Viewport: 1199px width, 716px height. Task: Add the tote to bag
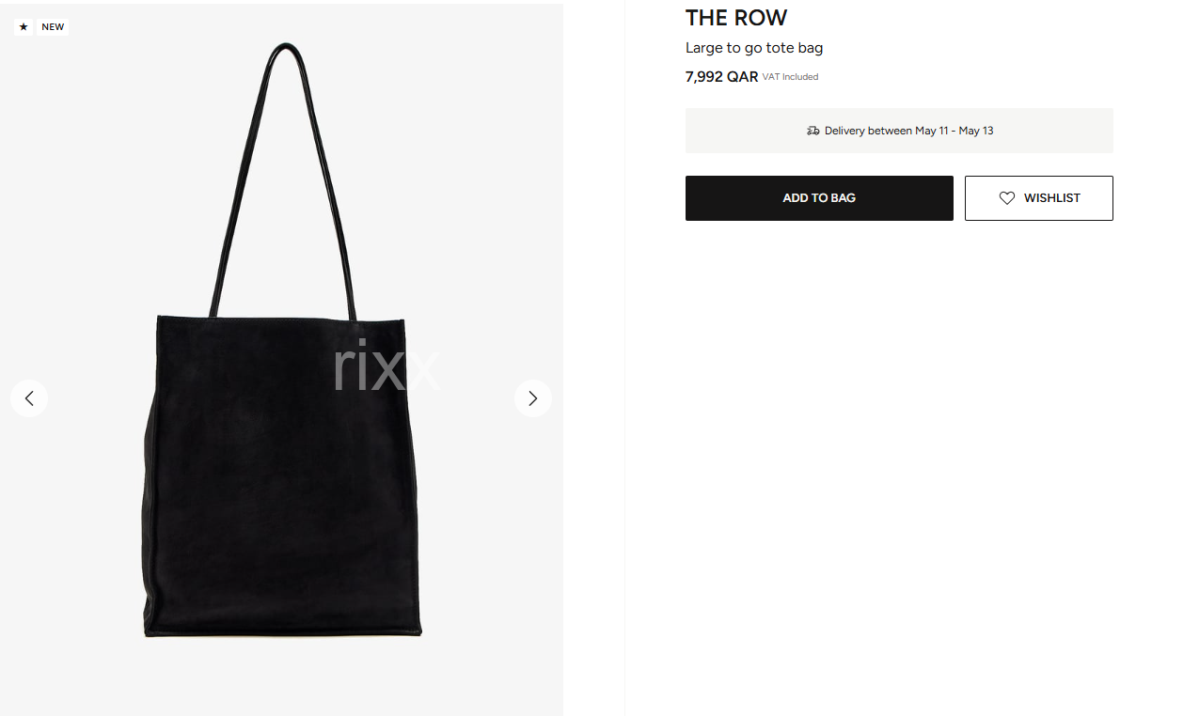coord(819,198)
